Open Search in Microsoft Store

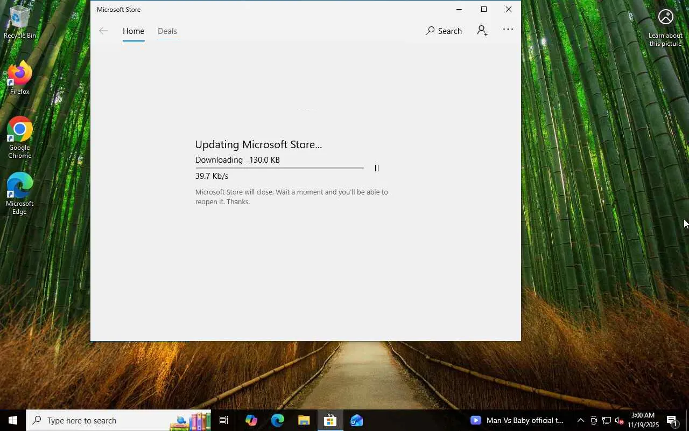pyautogui.click(x=444, y=31)
